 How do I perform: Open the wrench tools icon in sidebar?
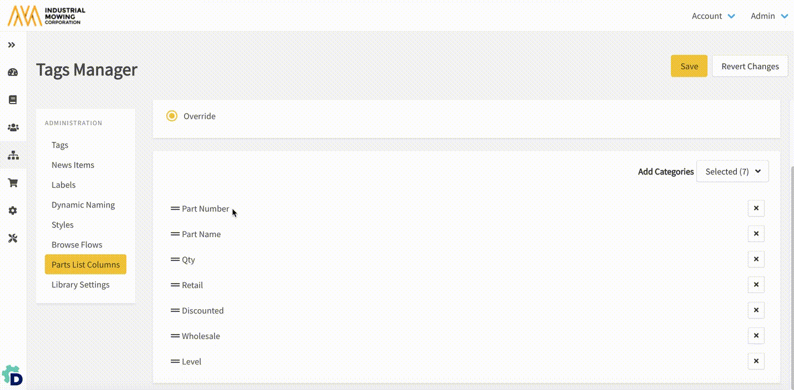[x=13, y=238]
